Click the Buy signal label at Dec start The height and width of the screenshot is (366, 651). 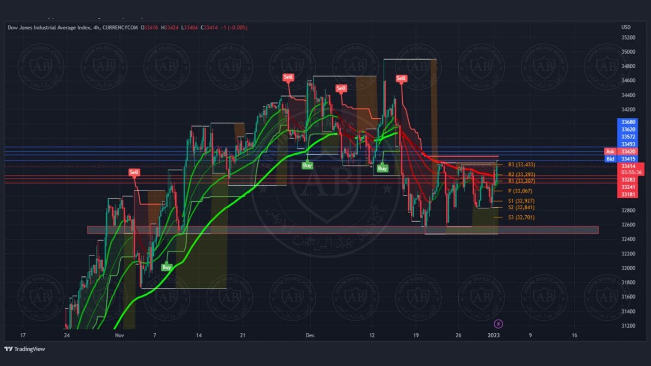(x=307, y=165)
